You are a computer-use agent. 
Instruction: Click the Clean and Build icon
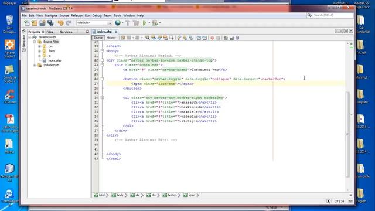(x=136, y=23)
